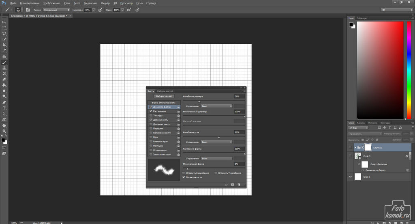Check the Отразить X колебания option

click(184, 173)
